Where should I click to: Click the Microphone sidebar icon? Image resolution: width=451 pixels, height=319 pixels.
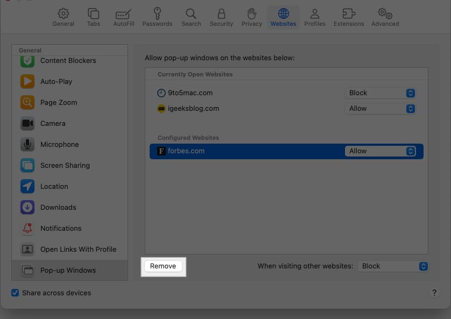point(27,145)
